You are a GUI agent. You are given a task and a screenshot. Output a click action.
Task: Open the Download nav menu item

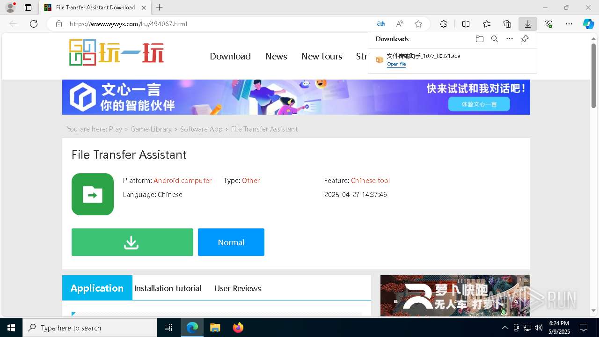point(230,56)
